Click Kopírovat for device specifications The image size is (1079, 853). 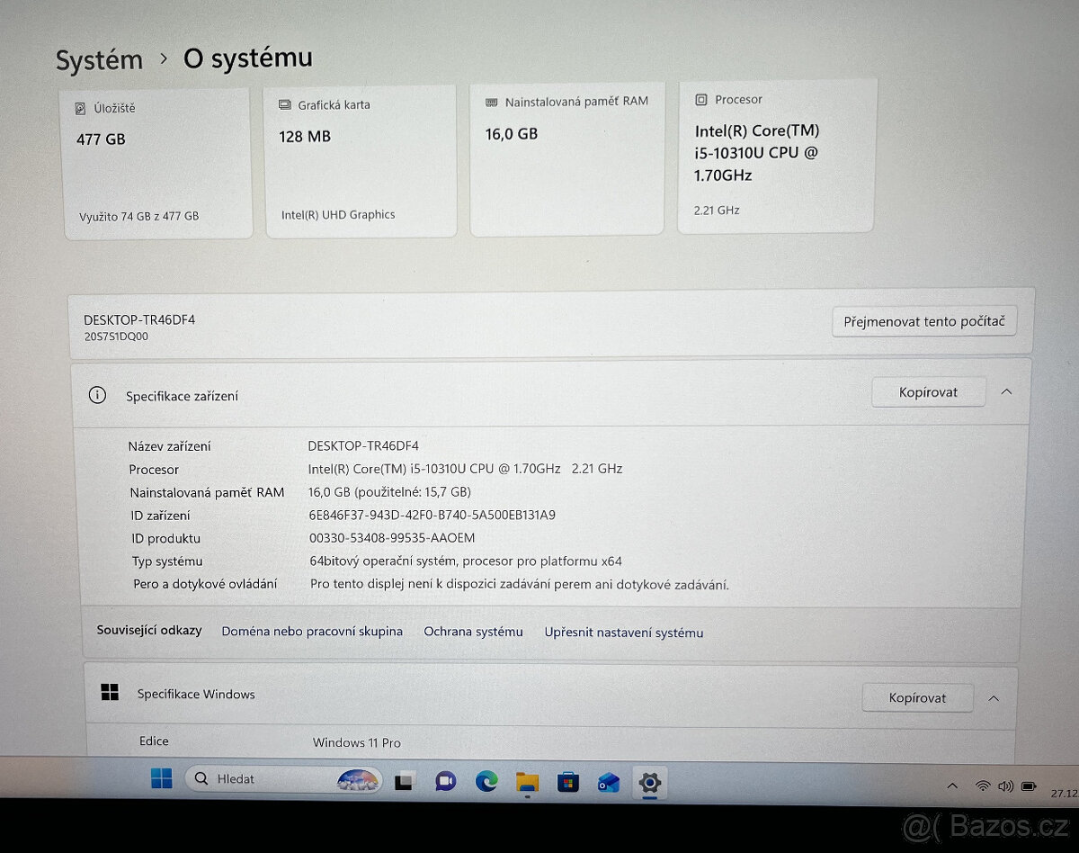(928, 391)
